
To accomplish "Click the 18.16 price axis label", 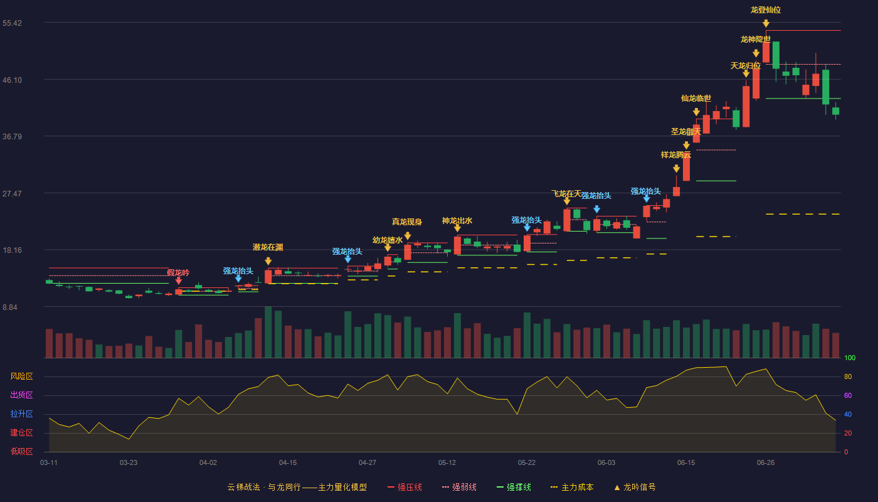I will pyautogui.click(x=12, y=250).
